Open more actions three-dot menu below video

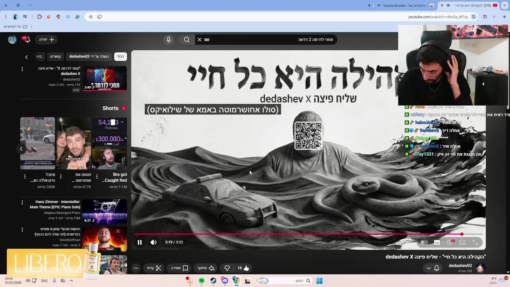pos(136,268)
